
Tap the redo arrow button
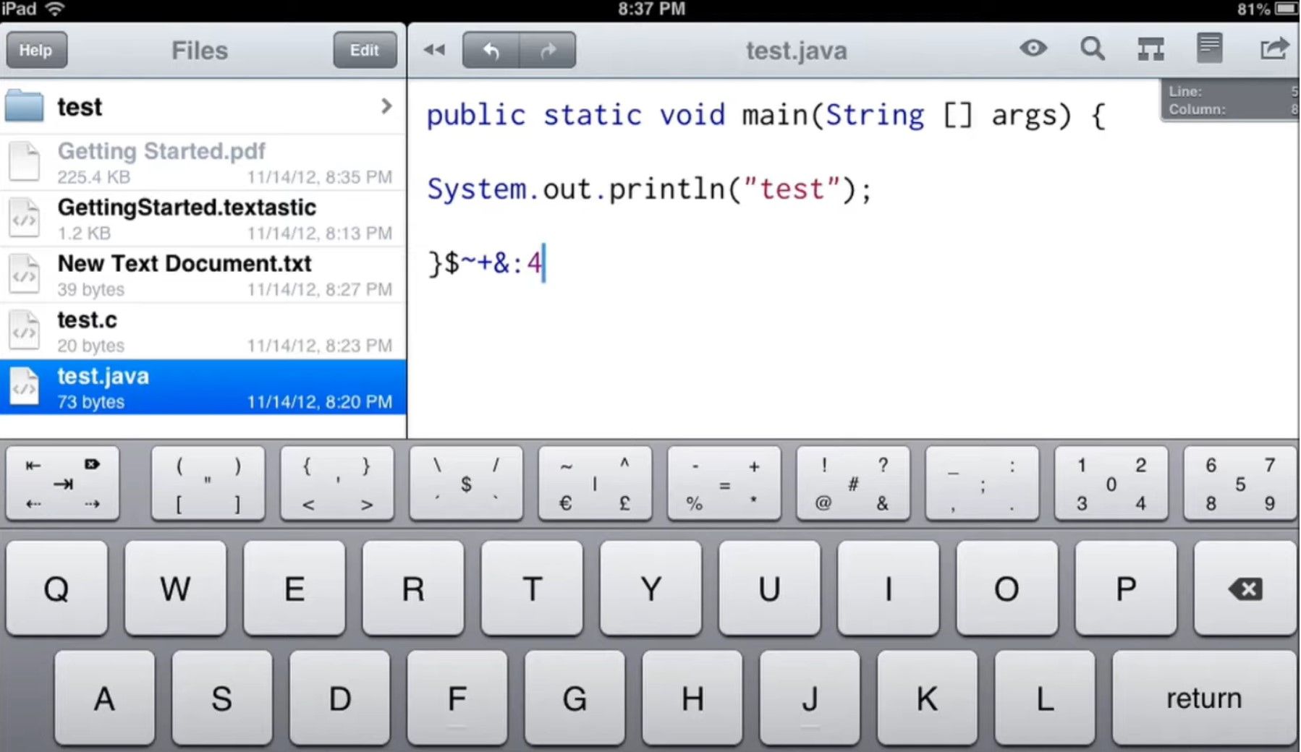point(548,51)
